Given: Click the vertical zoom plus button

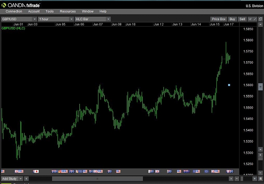Looking at the screenshot, I should pyautogui.click(x=261, y=155).
